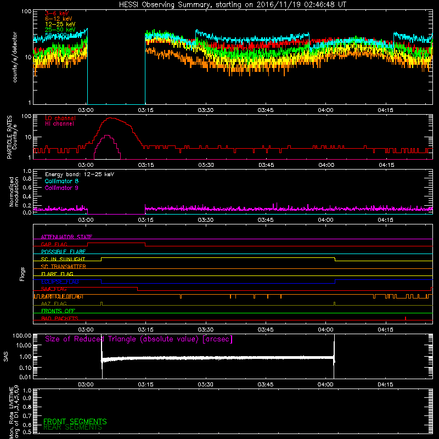Viewport: 439px width, 439px height.
Task: Click the FLARE_FLAG label
Action: click(x=57, y=274)
